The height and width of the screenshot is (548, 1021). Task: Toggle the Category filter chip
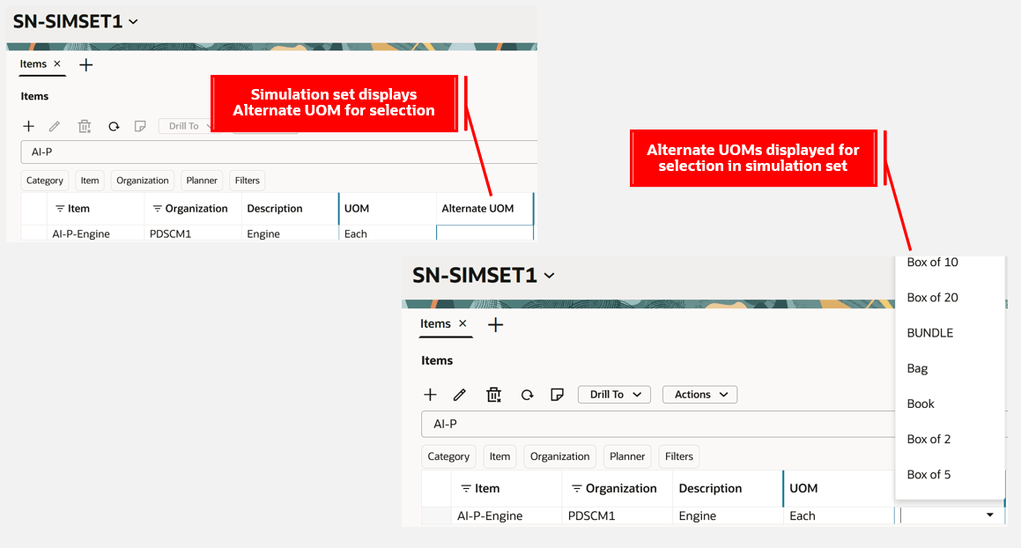pos(448,456)
